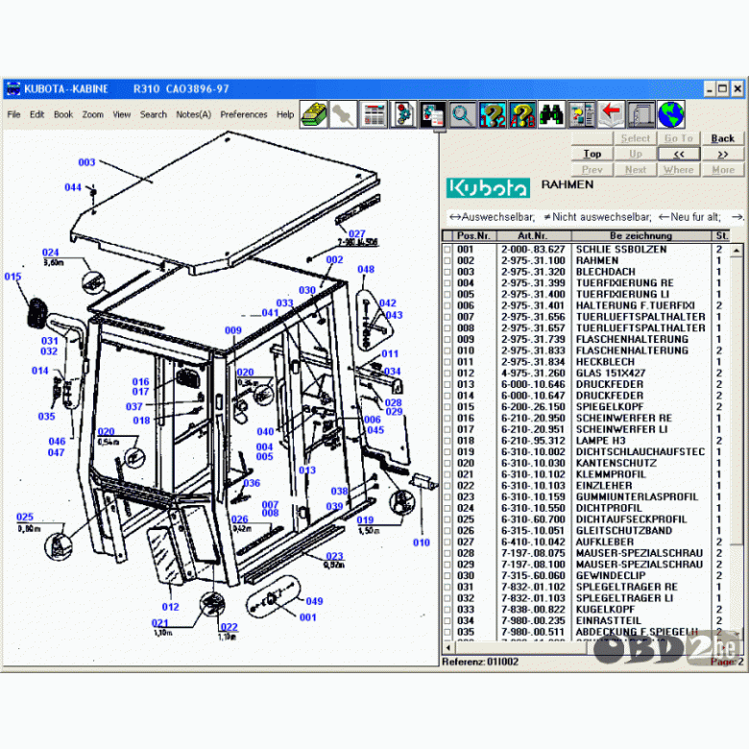Click the pushpin toolbar icon
Image resolution: width=749 pixels, height=749 pixels.
344,114
